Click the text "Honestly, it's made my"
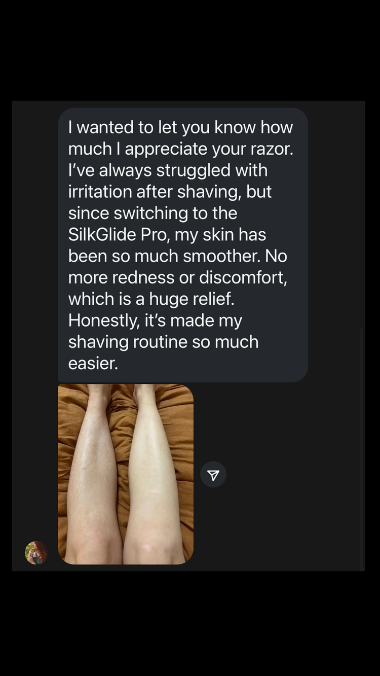The height and width of the screenshot is (676, 380). tap(155, 321)
